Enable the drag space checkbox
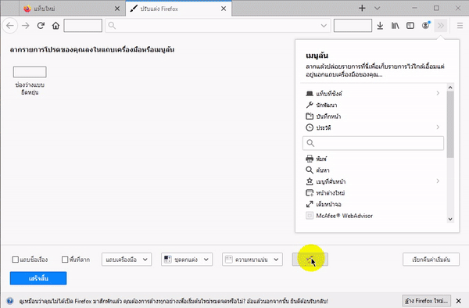 (x=65, y=260)
